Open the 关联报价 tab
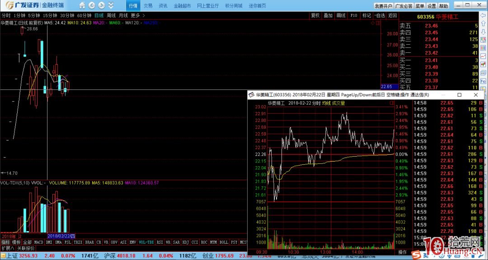Screen dimensions: 488x260 click(26, 248)
